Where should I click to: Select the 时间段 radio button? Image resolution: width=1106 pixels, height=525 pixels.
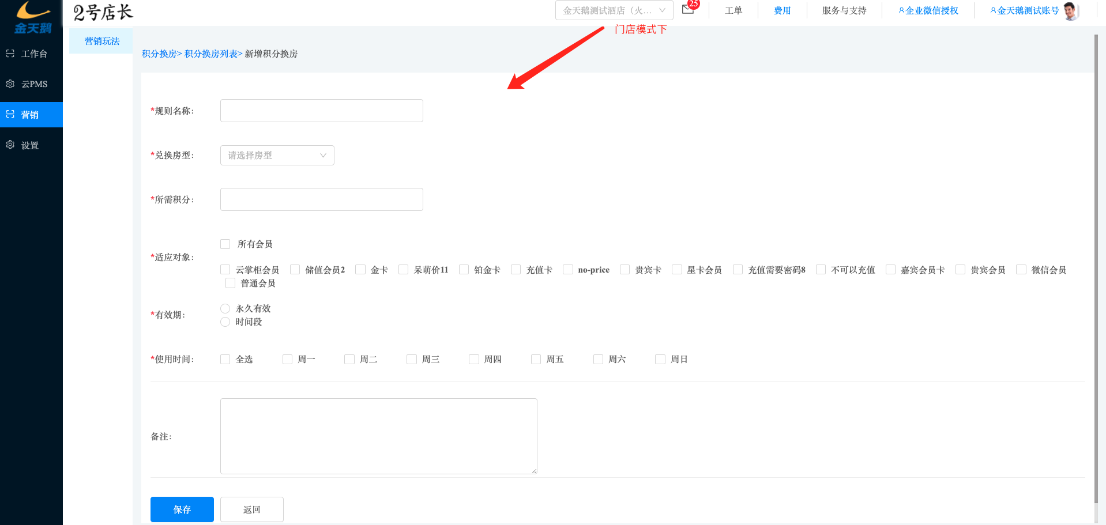tap(225, 322)
